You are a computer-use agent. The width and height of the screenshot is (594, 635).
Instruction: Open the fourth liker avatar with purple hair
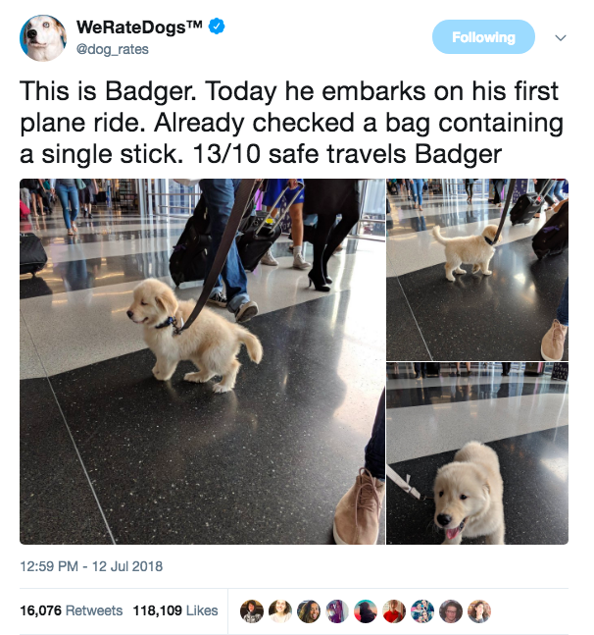coord(337,611)
